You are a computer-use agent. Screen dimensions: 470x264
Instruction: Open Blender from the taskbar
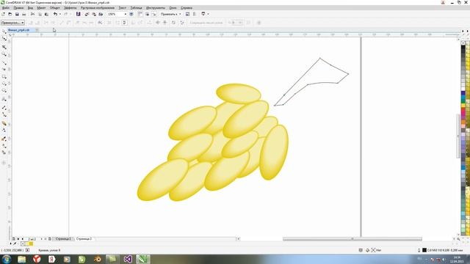(98, 259)
